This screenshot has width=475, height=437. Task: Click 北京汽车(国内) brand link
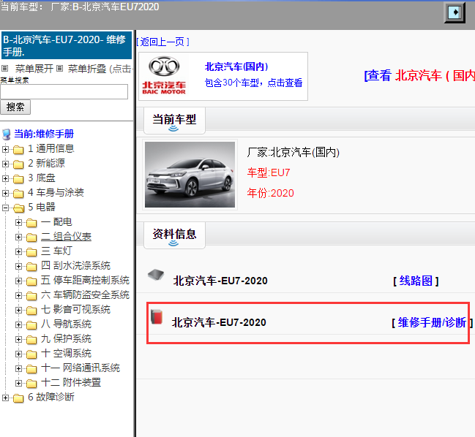(x=236, y=66)
